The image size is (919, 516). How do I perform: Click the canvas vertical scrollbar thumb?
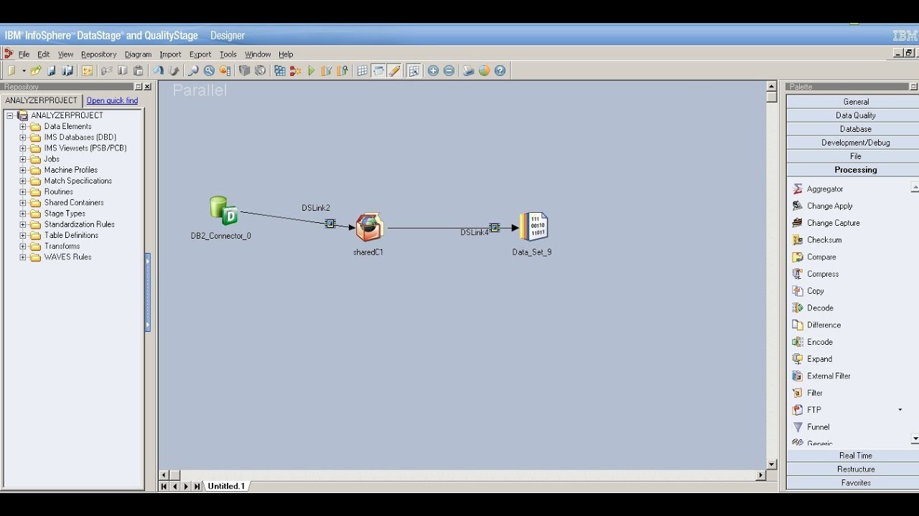[x=772, y=97]
